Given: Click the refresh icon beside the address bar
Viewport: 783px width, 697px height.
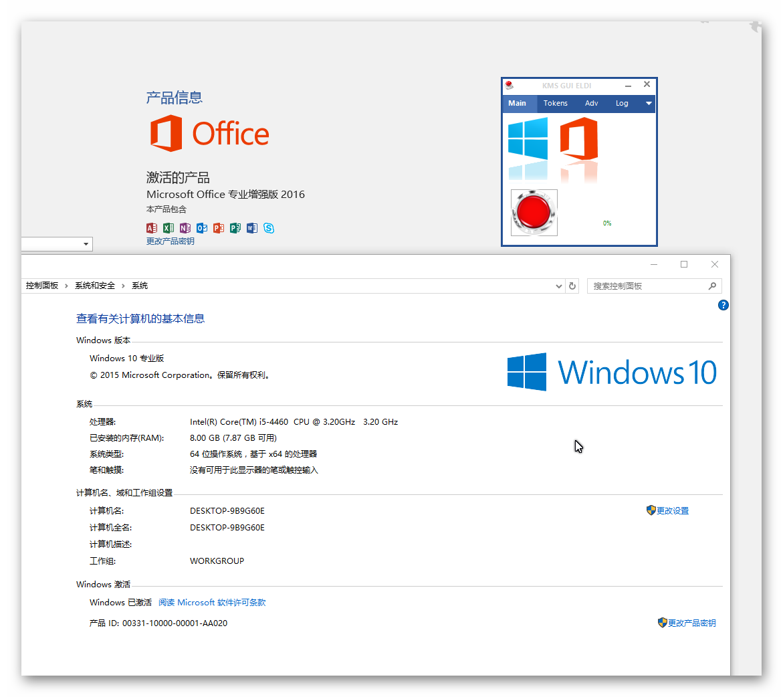Looking at the screenshot, I should tap(572, 286).
